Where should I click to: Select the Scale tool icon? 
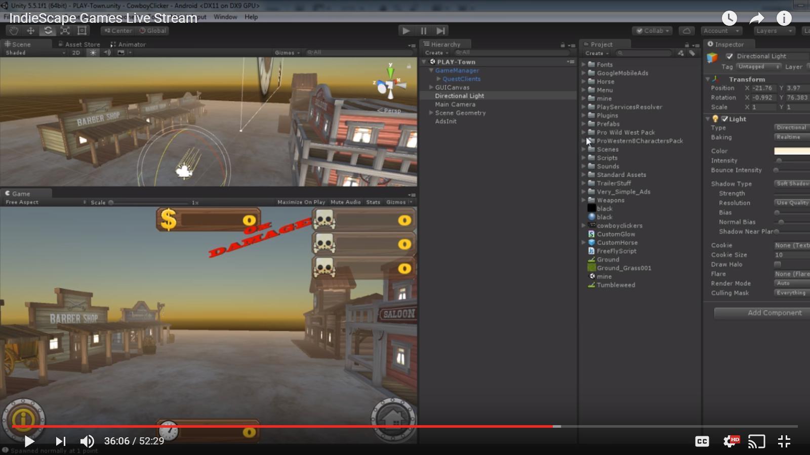[65, 31]
